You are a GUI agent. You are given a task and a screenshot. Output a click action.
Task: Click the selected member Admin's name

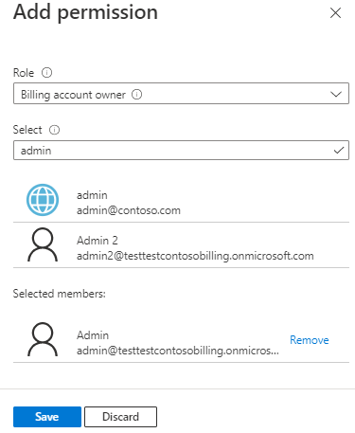93,335
